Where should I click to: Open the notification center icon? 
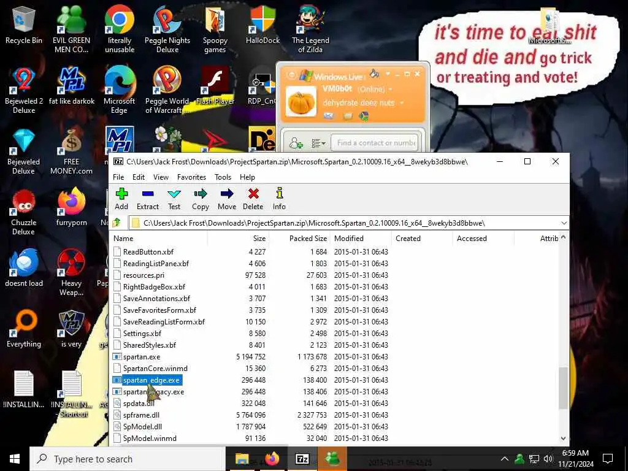(608, 459)
